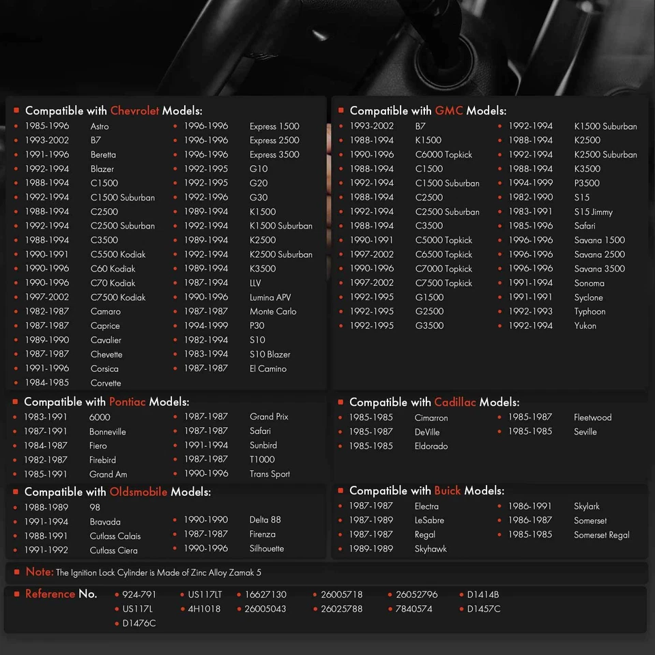Image resolution: width=655 pixels, height=655 pixels.
Task: Click the 'Corvette' model name
Action: point(106,383)
